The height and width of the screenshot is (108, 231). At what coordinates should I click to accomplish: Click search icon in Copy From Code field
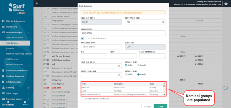coord(163,22)
